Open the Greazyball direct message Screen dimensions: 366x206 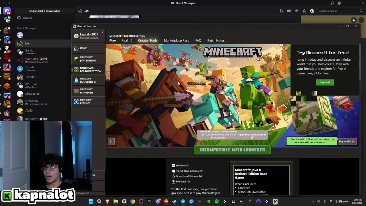coord(43,102)
